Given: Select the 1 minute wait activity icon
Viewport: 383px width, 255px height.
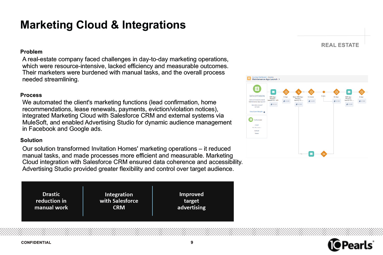Looking at the screenshot, I should coord(311,92).
